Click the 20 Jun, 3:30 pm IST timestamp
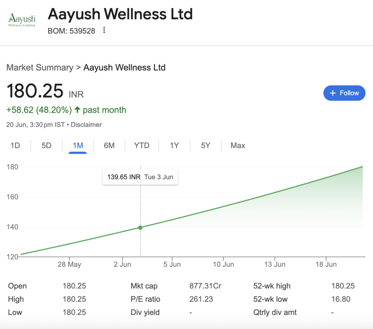This screenshot has width=373, height=329. 35,125
